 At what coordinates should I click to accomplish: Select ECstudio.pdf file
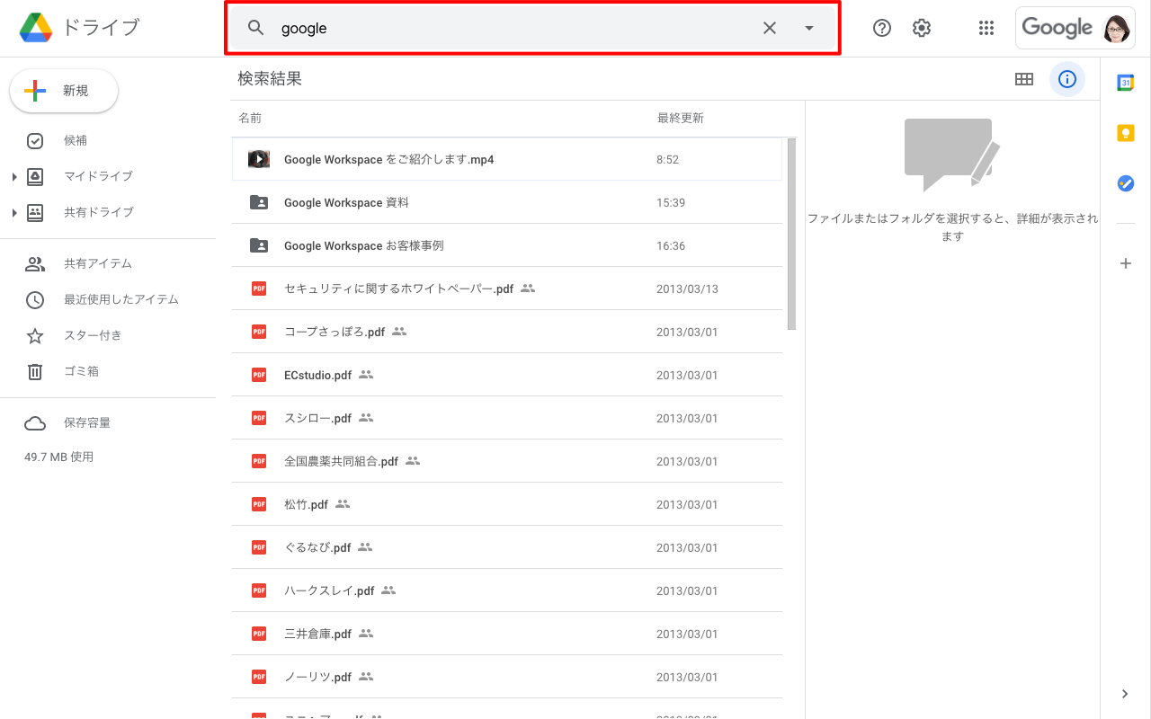[507, 375]
